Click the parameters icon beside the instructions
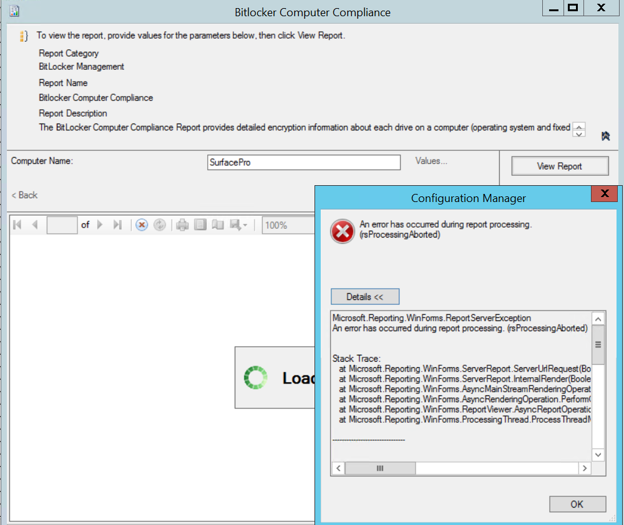 click(24, 36)
